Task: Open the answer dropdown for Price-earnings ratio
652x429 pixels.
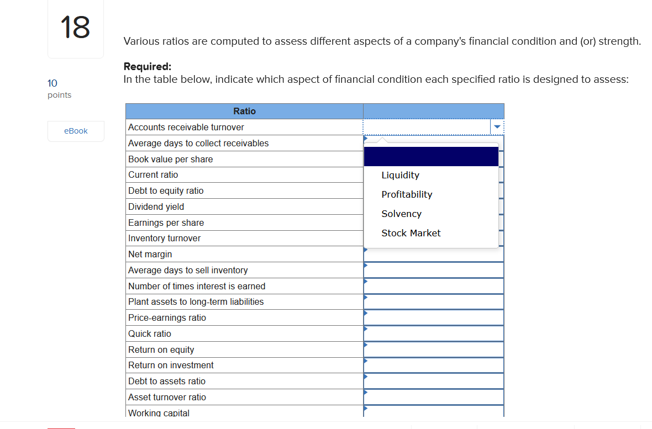Action: (x=434, y=317)
